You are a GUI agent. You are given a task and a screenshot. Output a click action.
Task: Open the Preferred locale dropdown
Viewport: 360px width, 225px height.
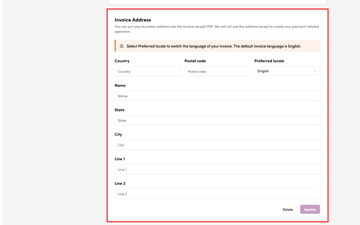point(287,71)
